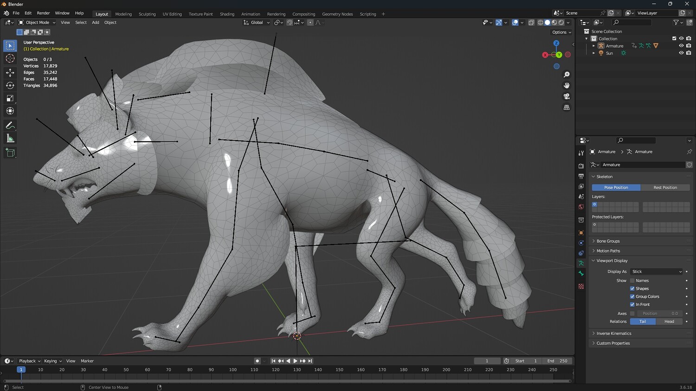Select the Cursor tool in the toolbar
This screenshot has width=696, height=391.
[10, 58]
